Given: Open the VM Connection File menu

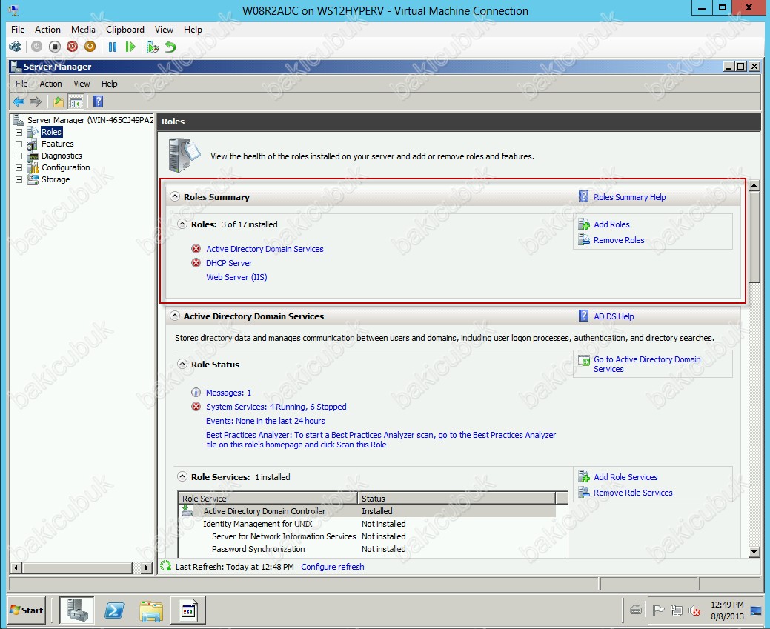Looking at the screenshot, I should pyautogui.click(x=18, y=30).
